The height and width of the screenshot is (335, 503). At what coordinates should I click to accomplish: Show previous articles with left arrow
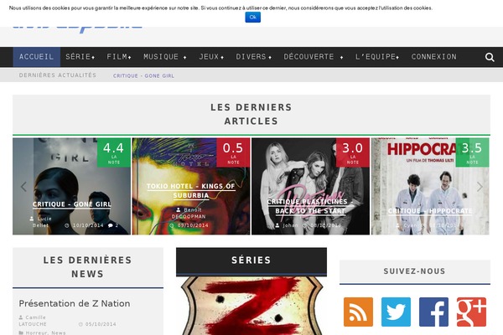click(23, 187)
